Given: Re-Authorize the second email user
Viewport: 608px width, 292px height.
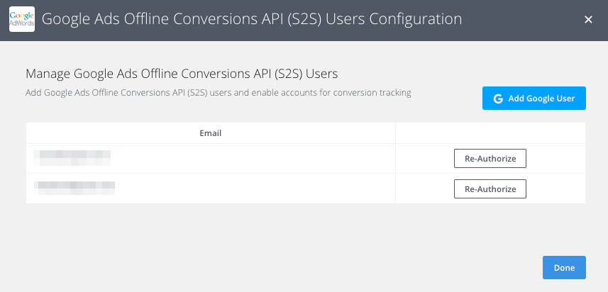Looking at the screenshot, I should (490, 189).
